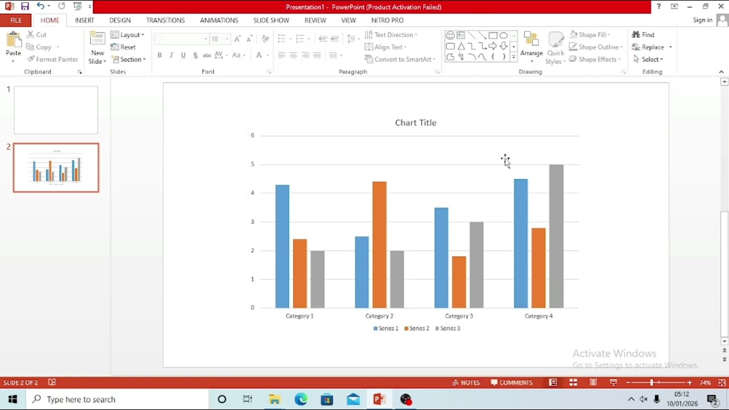
Task: Click the Replace command
Action: click(x=652, y=47)
